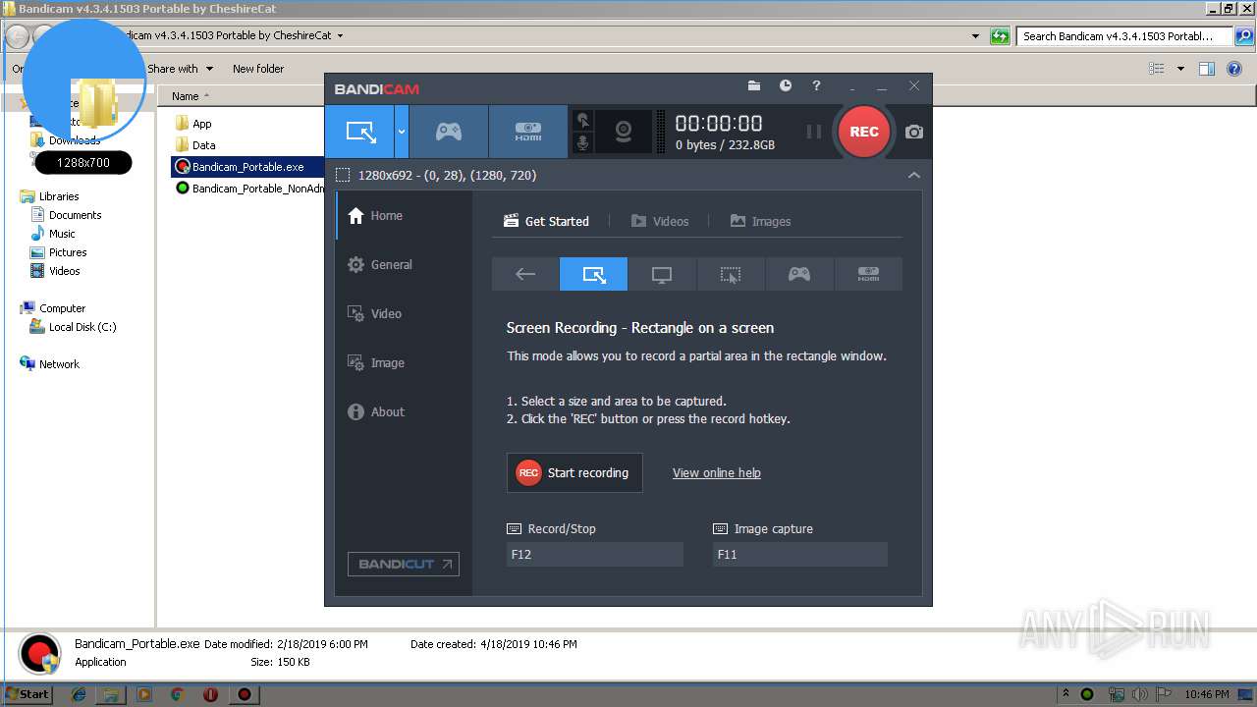Select game recording gamepad in selector row
Viewport: 1257px width, 707px height.
(799, 274)
